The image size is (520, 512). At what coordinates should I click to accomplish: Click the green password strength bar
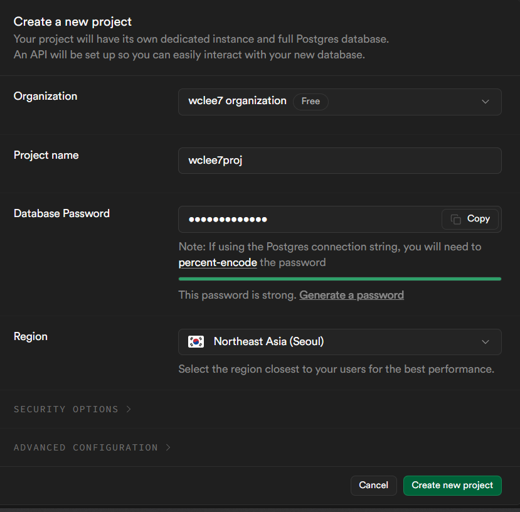click(x=339, y=279)
